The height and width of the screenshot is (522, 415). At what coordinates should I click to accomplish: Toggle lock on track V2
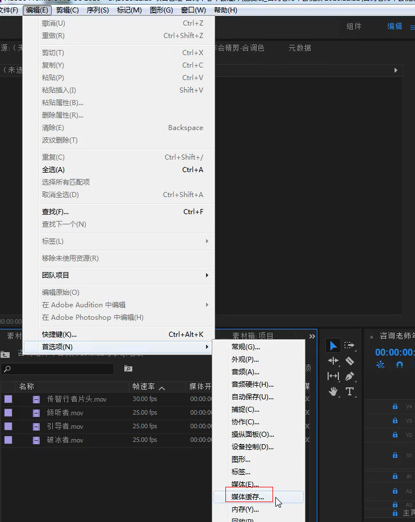click(x=395, y=435)
